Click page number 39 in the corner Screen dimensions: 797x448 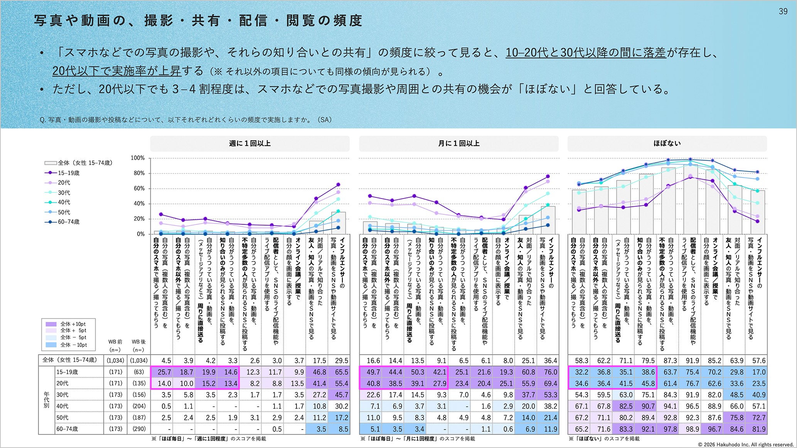(x=783, y=12)
